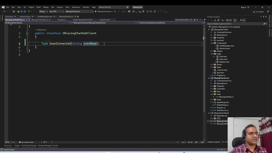Screen dimensions: 272x153
Task: Open the Package Manager Console tab
Action: tap(48, 145)
